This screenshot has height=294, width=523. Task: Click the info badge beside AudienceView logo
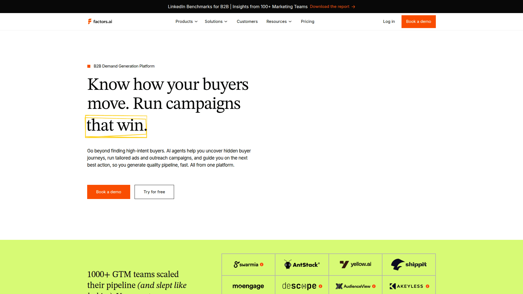coord(374,286)
